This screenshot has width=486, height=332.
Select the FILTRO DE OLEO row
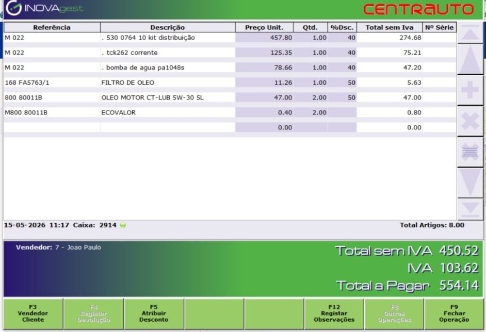(230, 82)
